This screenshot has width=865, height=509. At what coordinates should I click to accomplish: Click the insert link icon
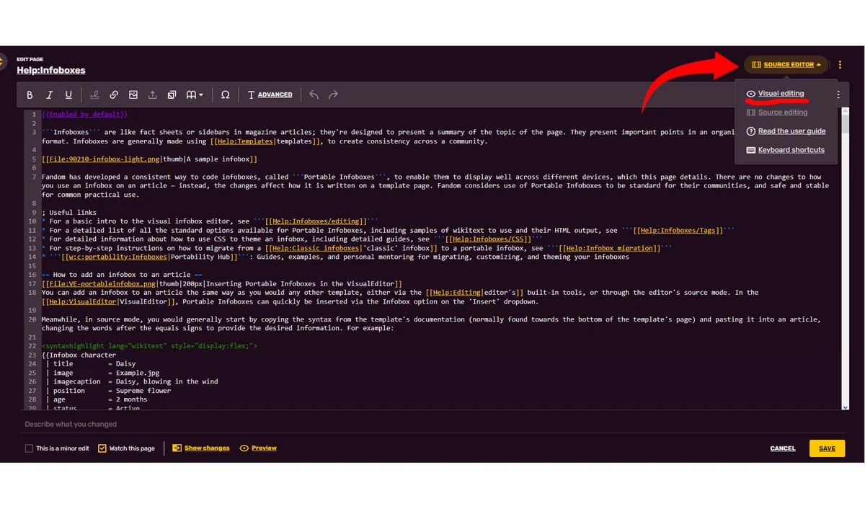[x=113, y=94]
